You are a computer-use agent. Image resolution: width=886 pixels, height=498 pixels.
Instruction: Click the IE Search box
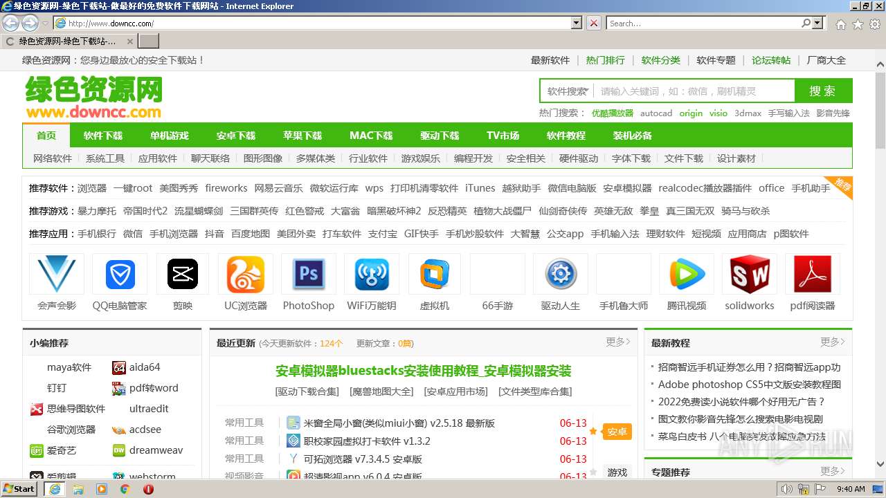[704, 23]
